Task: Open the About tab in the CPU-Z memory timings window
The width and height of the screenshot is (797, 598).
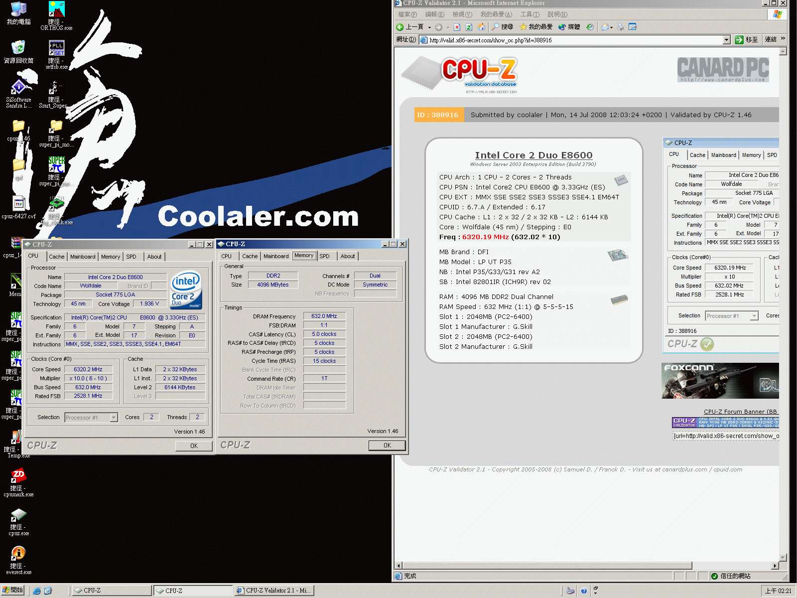Action: click(348, 256)
